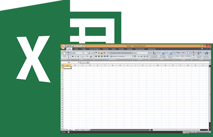Decrease font size with smaller A
Screen dimensions: 213x137
(92, 53)
